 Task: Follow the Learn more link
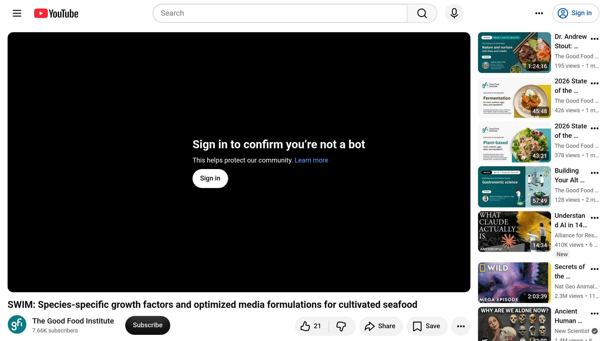point(311,160)
